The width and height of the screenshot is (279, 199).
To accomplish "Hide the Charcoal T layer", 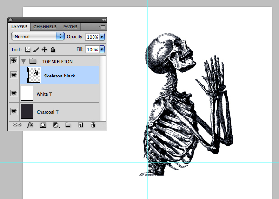I will 13,111.
